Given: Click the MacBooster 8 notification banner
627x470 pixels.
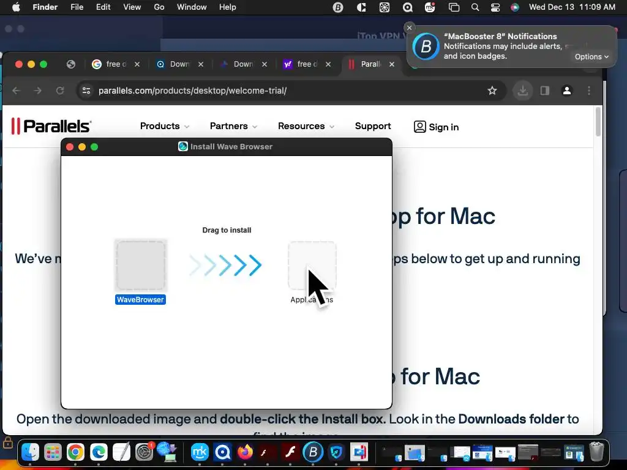Looking at the screenshot, I should click(x=511, y=47).
